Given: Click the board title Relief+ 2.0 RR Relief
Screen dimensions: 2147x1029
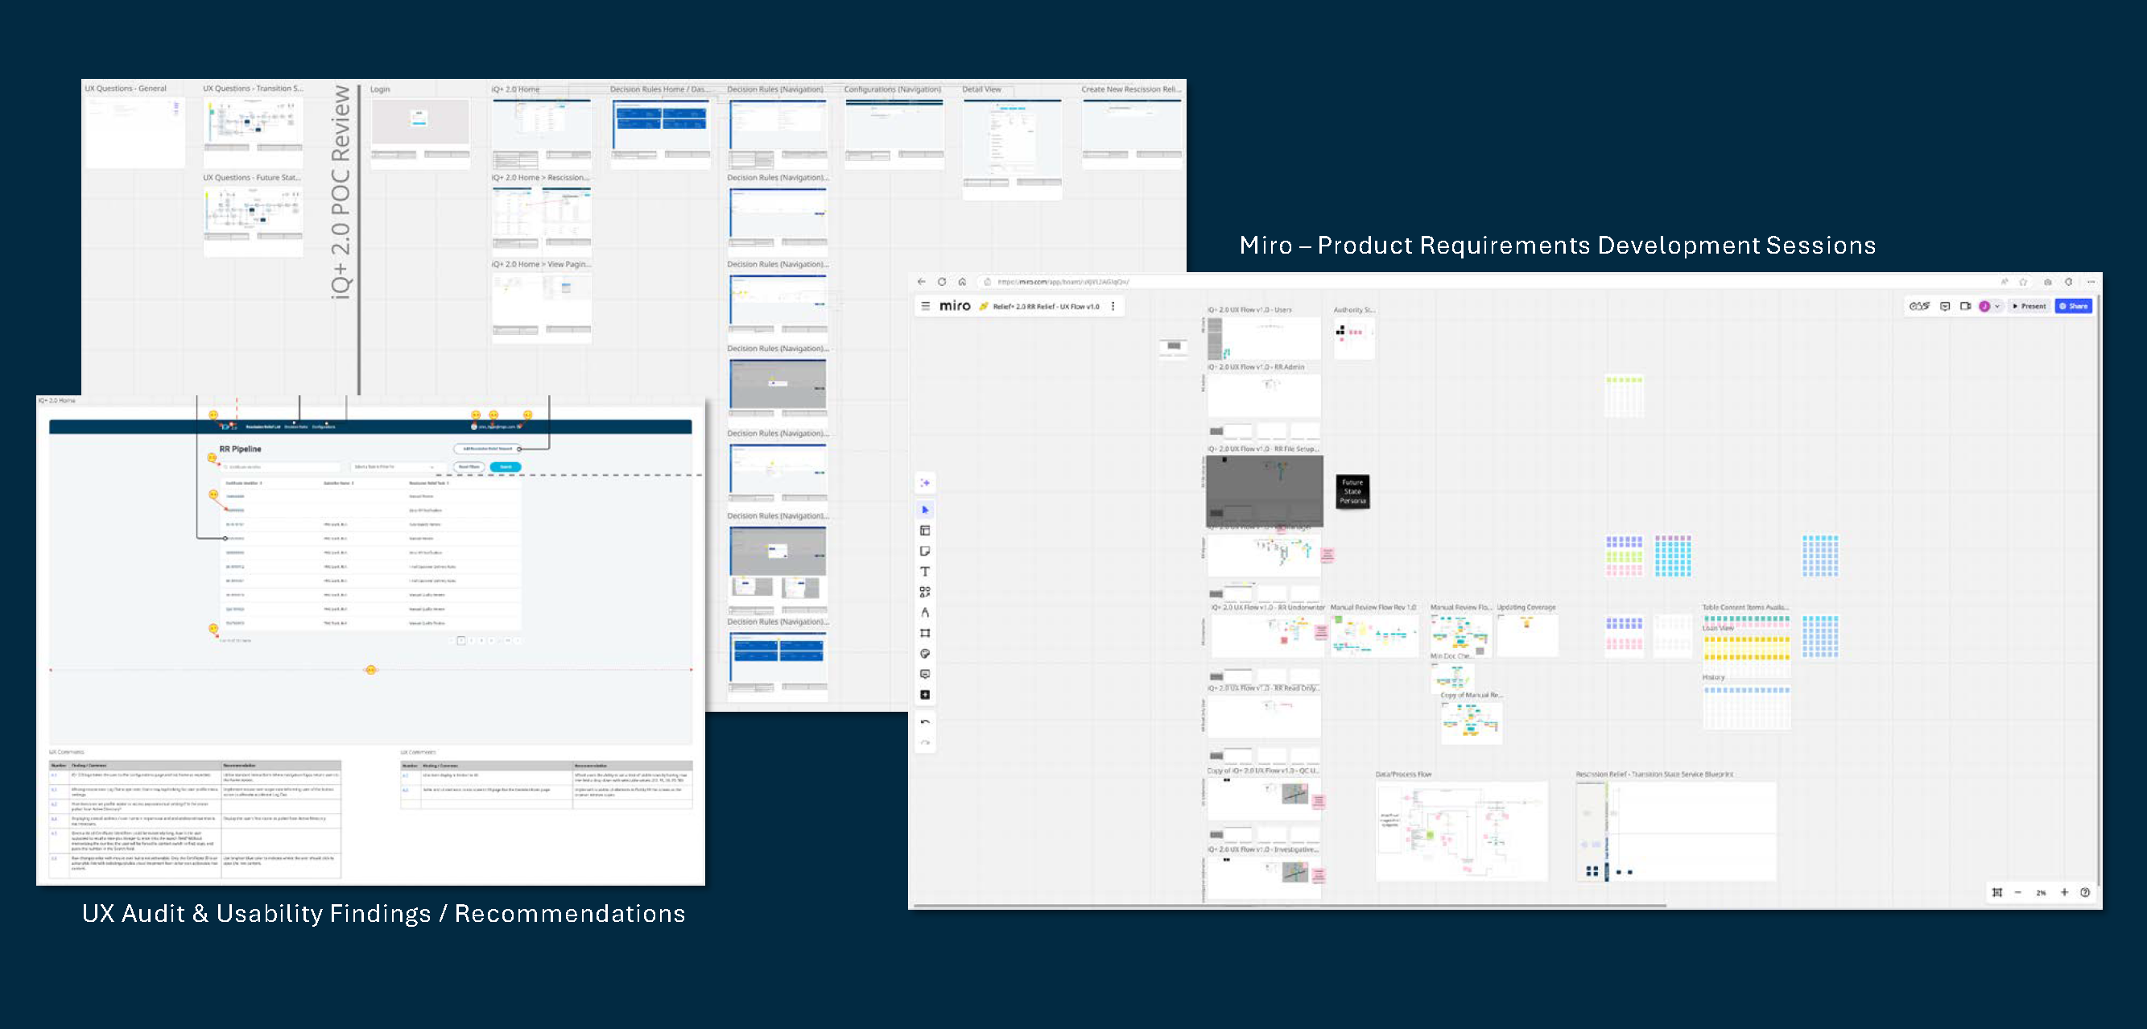Looking at the screenshot, I should (x=1046, y=307).
